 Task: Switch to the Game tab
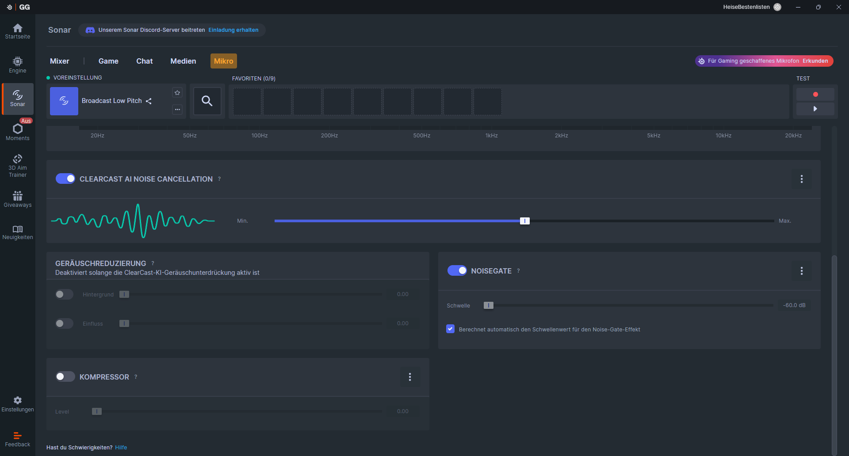coord(108,61)
